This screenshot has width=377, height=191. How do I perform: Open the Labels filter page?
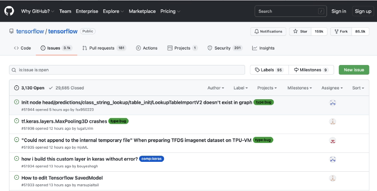tap(269, 70)
